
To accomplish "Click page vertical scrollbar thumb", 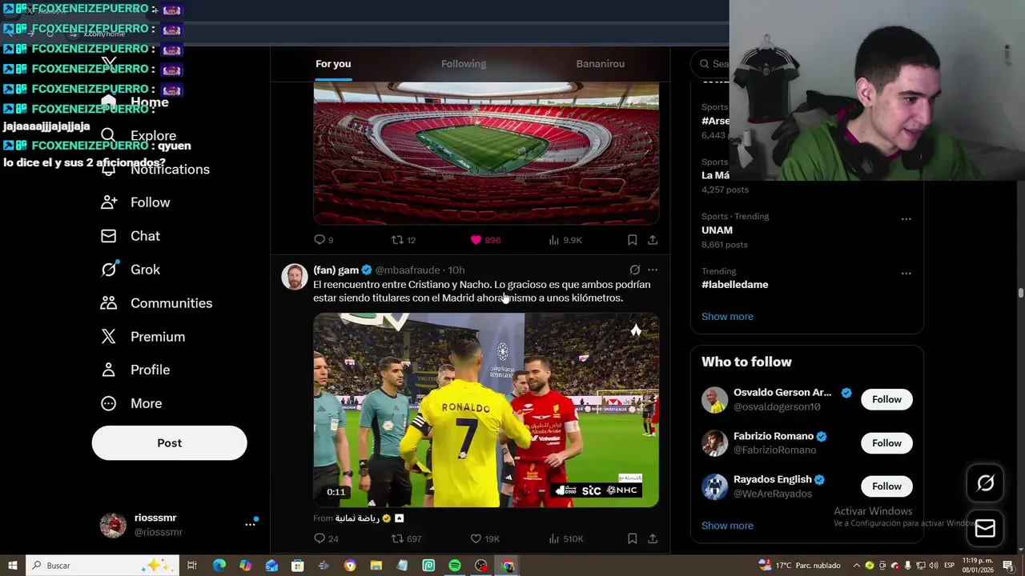I will pos(1021,294).
